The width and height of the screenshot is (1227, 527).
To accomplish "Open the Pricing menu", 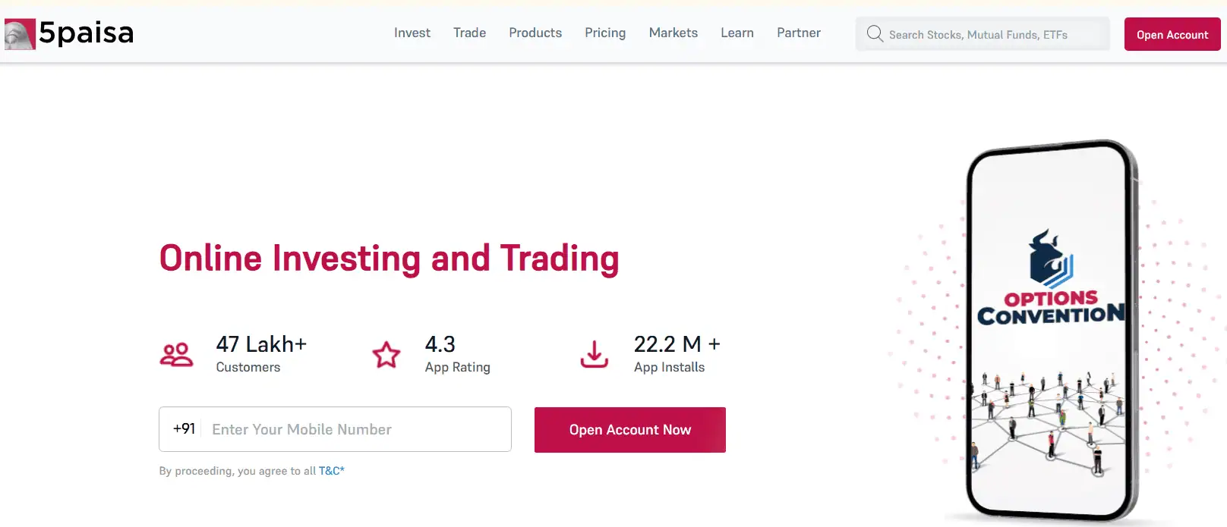I will (605, 33).
